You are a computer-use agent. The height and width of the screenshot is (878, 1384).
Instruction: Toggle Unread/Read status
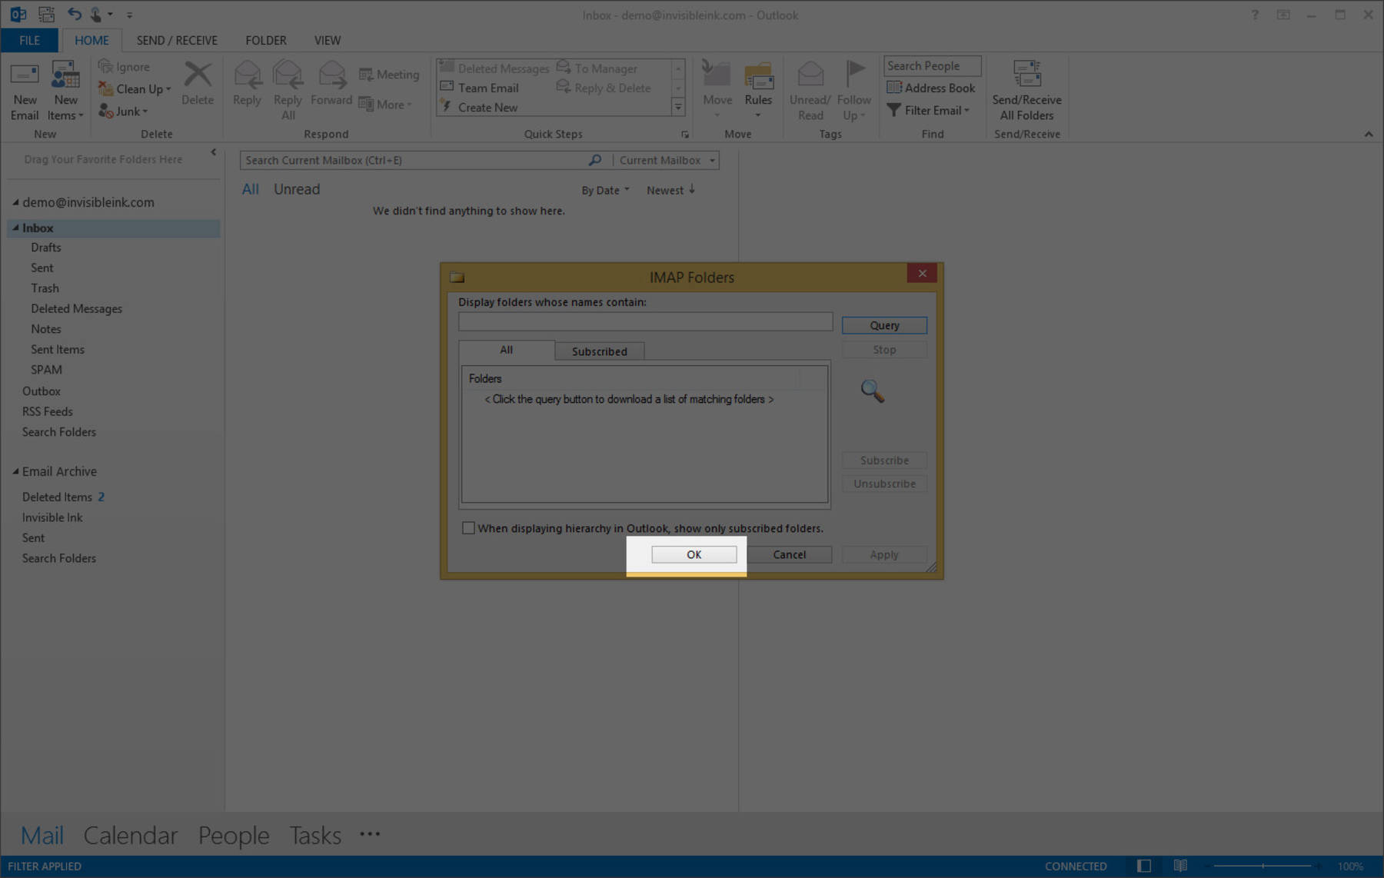(x=810, y=90)
